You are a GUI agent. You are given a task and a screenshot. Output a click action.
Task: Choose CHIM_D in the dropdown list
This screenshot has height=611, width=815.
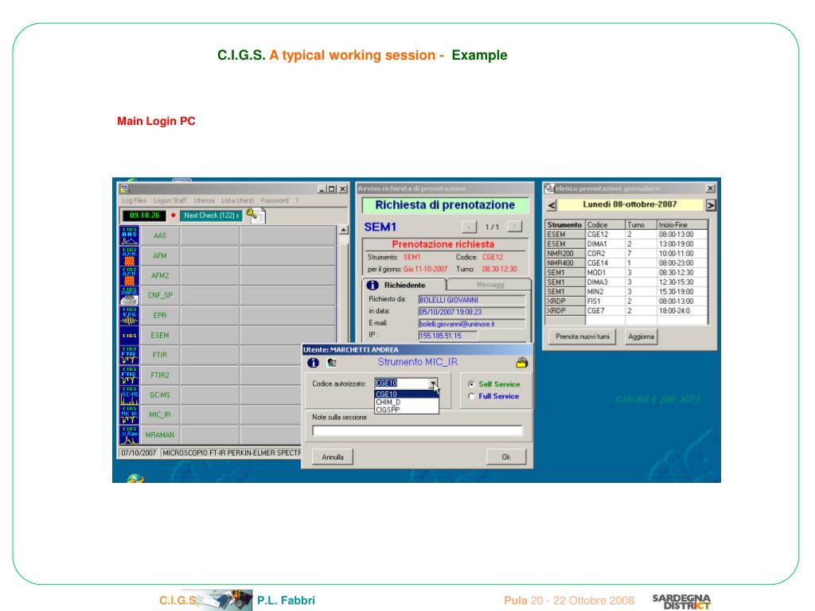click(406, 402)
